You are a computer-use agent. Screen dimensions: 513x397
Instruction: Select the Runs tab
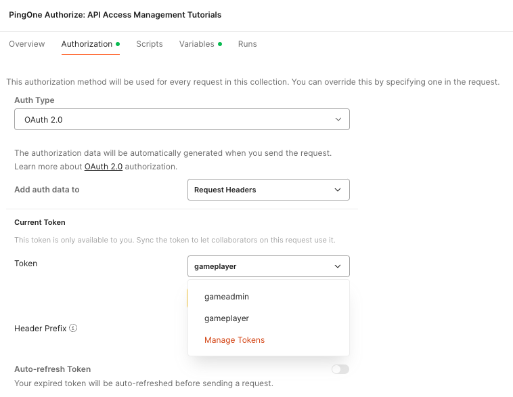click(247, 44)
